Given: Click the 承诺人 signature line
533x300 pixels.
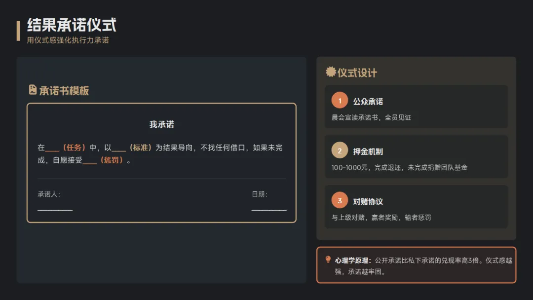Looking at the screenshot, I should click(55, 209).
